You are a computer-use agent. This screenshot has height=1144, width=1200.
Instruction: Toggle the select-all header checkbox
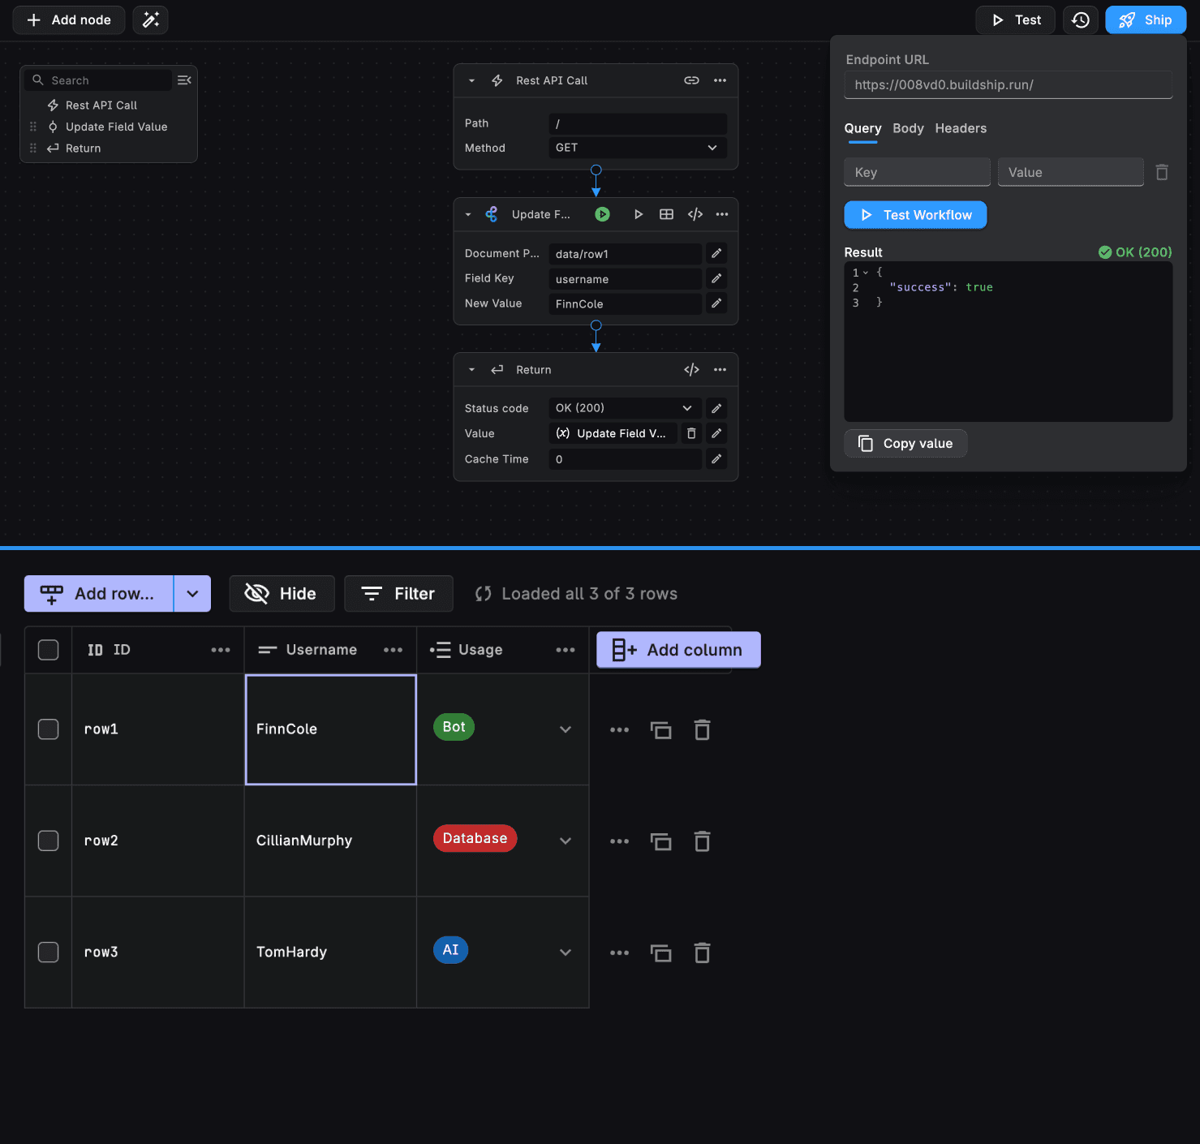(49, 650)
